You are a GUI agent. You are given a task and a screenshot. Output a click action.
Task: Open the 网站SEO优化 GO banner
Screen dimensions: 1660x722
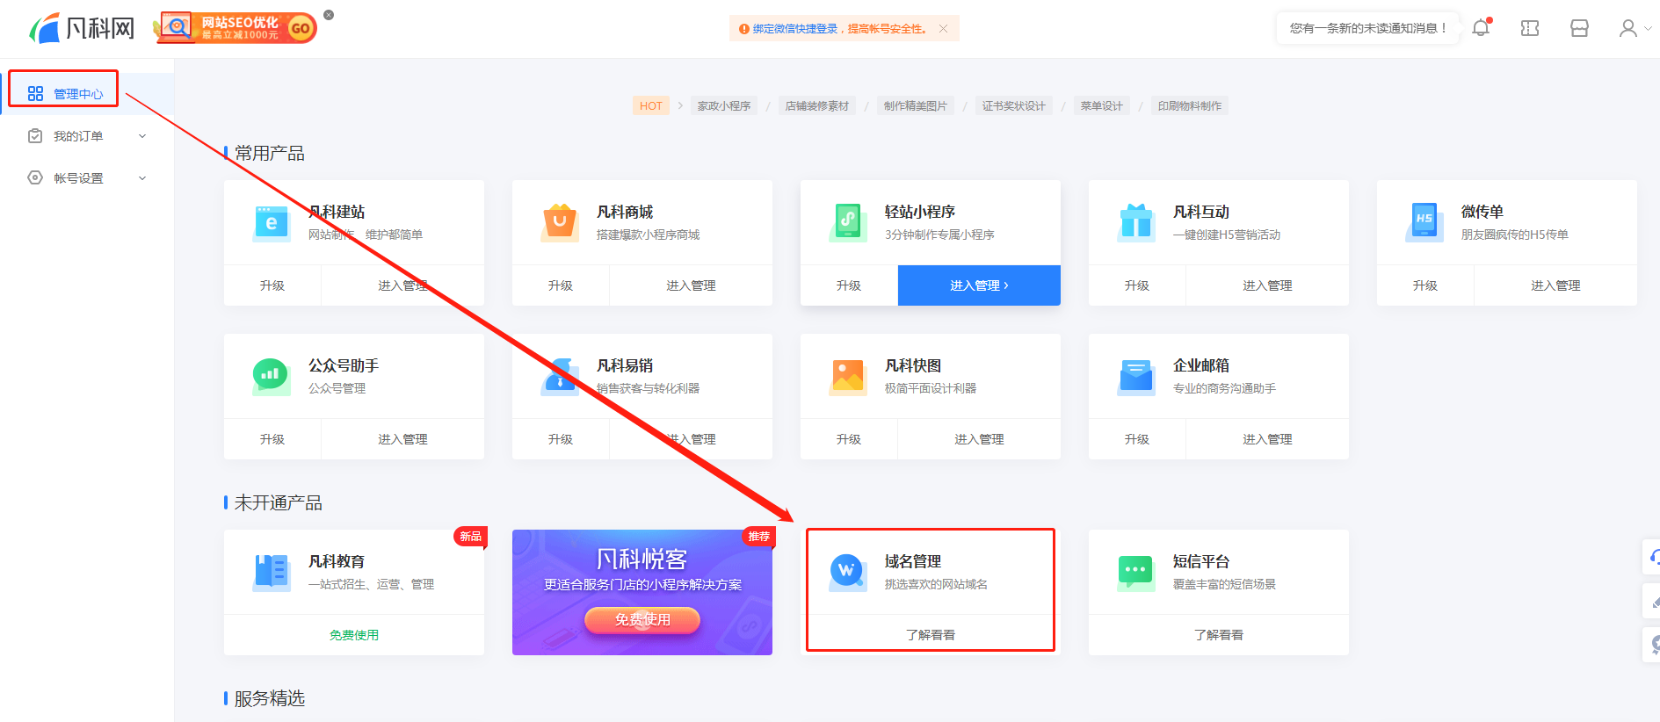point(236,28)
